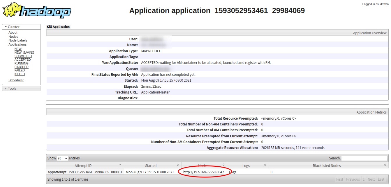Open the About link

pos(13,33)
